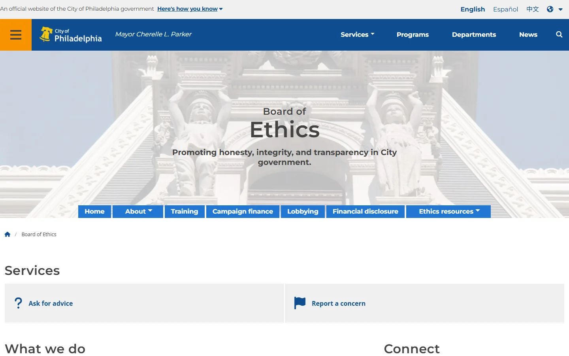Click the official website notice text

pyautogui.click(x=77, y=9)
